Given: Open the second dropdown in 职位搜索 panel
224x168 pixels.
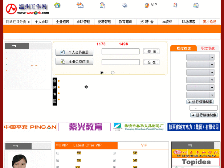Looking at the screenshot, I should coord(200,65).
